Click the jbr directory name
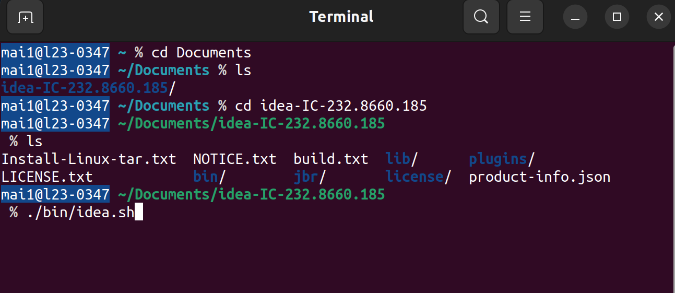 [306, 177]
